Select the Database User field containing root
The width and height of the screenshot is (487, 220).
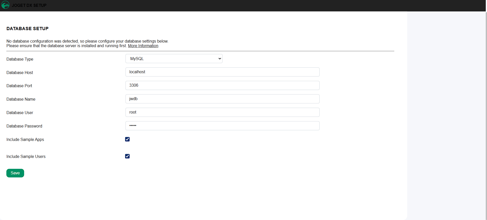(223, 112)
